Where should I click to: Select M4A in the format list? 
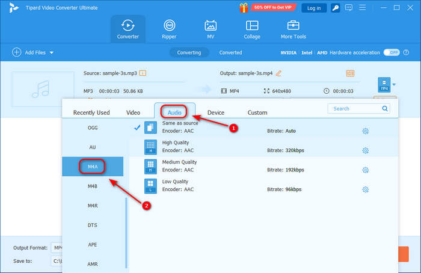pyautogui.click(x=93, y=167)
